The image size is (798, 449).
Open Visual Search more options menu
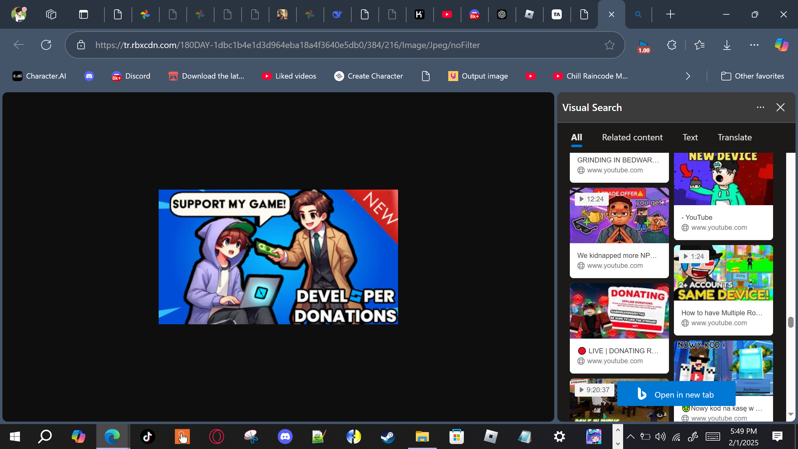click(x=760, y=108)
